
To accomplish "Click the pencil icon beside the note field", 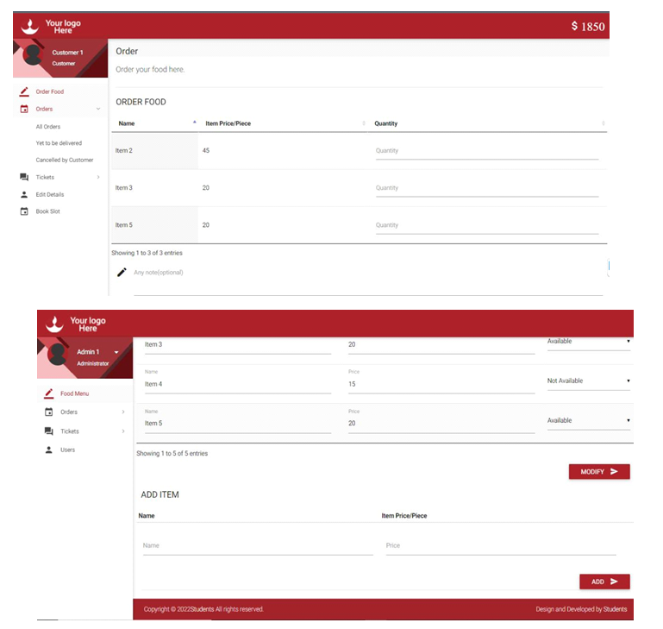I will [122, 272].
